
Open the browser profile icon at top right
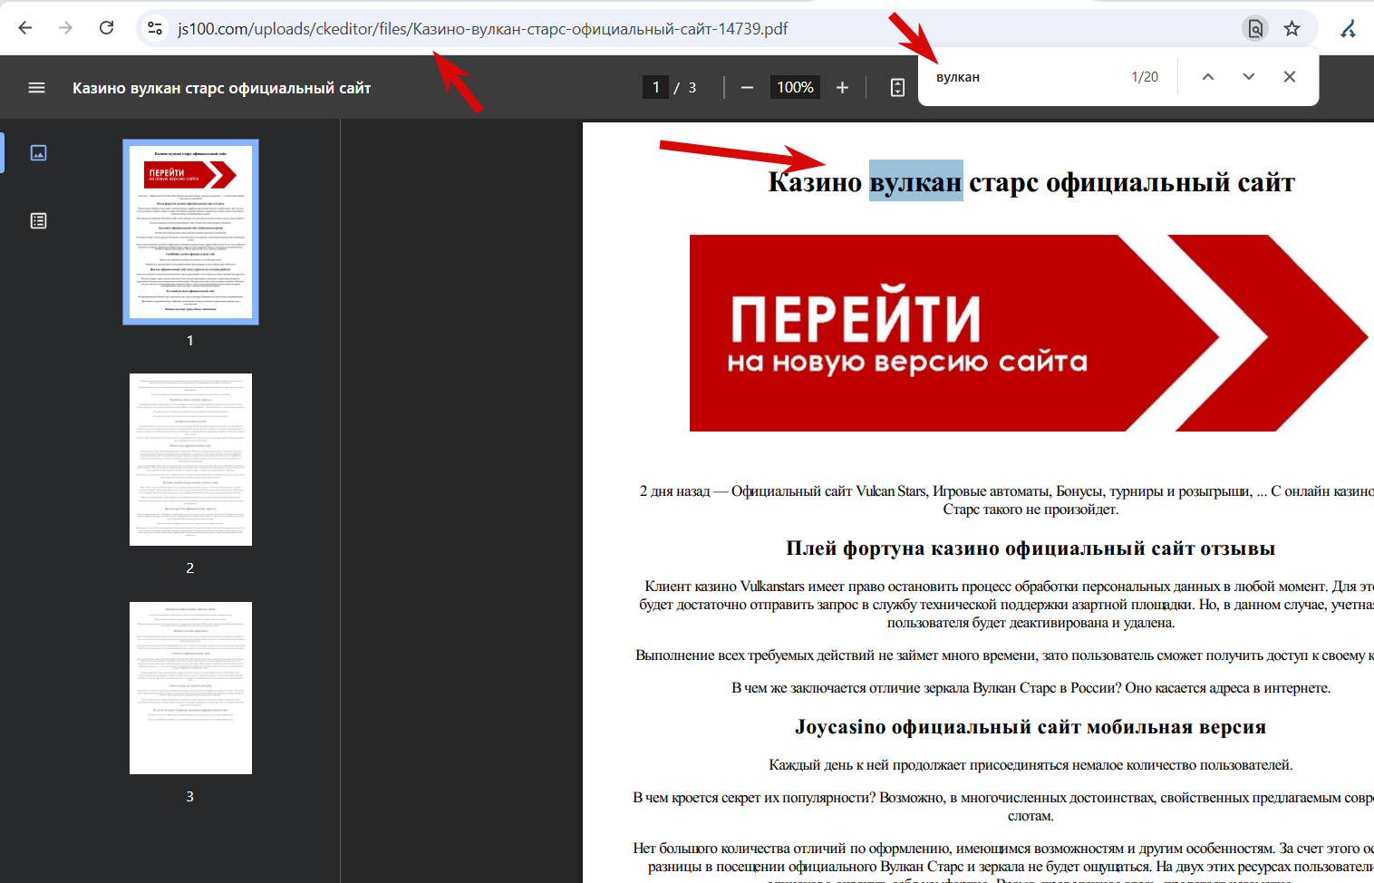click(1348, 28)
